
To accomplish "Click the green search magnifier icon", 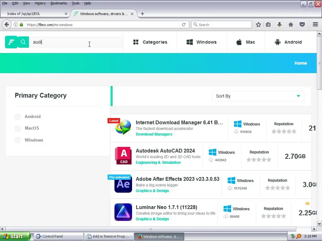I will point(23,42).
